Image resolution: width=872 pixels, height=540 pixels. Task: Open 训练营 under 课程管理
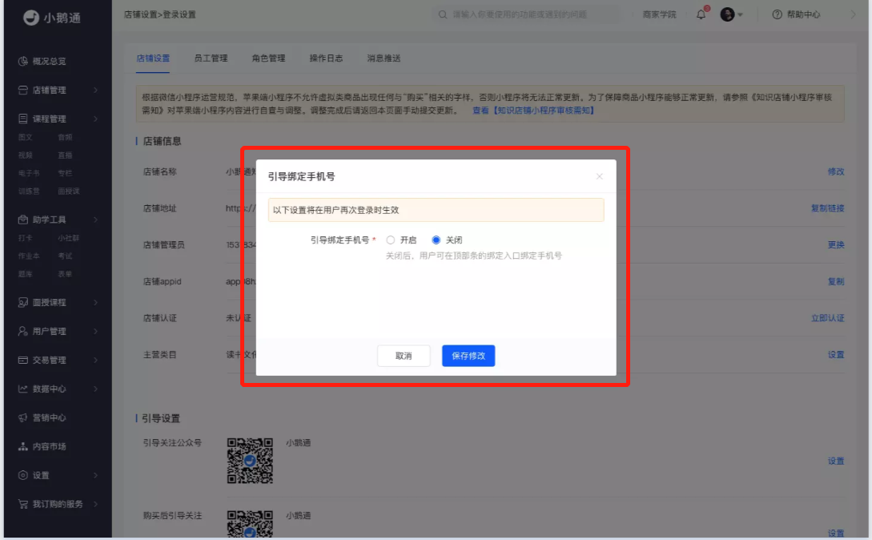tap(29, 191)
